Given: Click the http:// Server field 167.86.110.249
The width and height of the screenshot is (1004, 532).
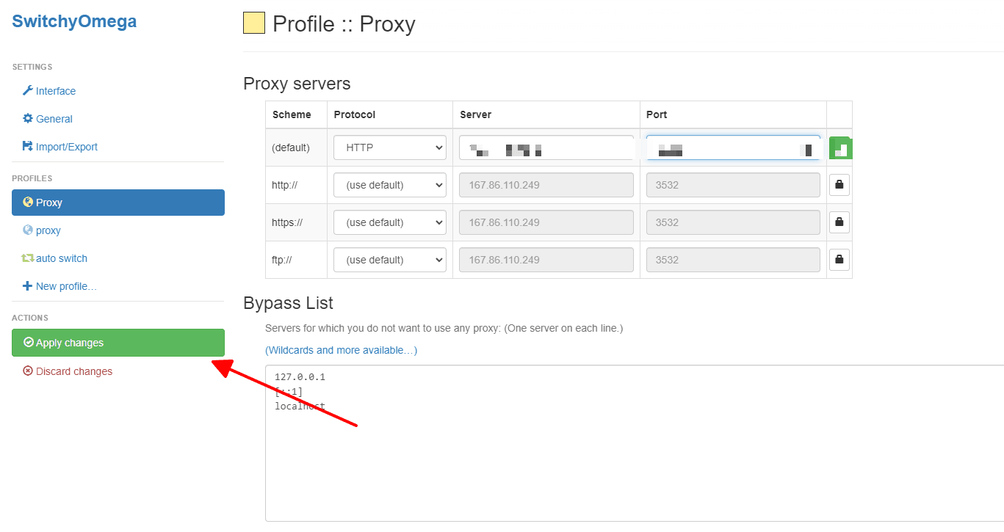Looking at the screenshot, I should 546,185.
